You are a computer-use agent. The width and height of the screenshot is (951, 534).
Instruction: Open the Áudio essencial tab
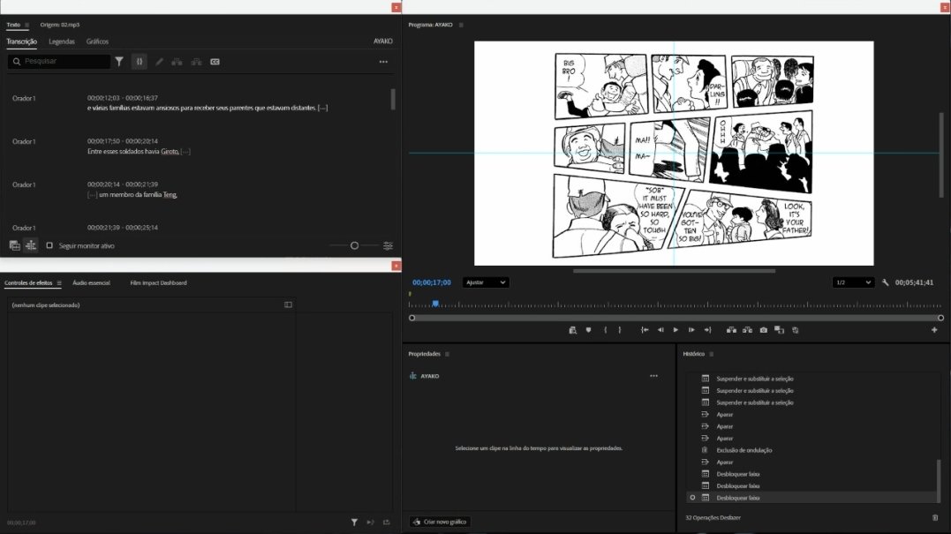coord(91,283)
